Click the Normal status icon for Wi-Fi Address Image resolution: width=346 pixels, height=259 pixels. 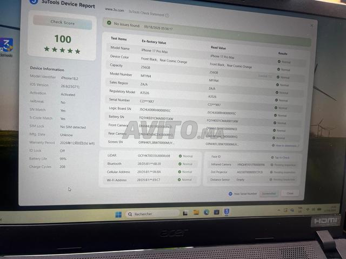point(179,180)
